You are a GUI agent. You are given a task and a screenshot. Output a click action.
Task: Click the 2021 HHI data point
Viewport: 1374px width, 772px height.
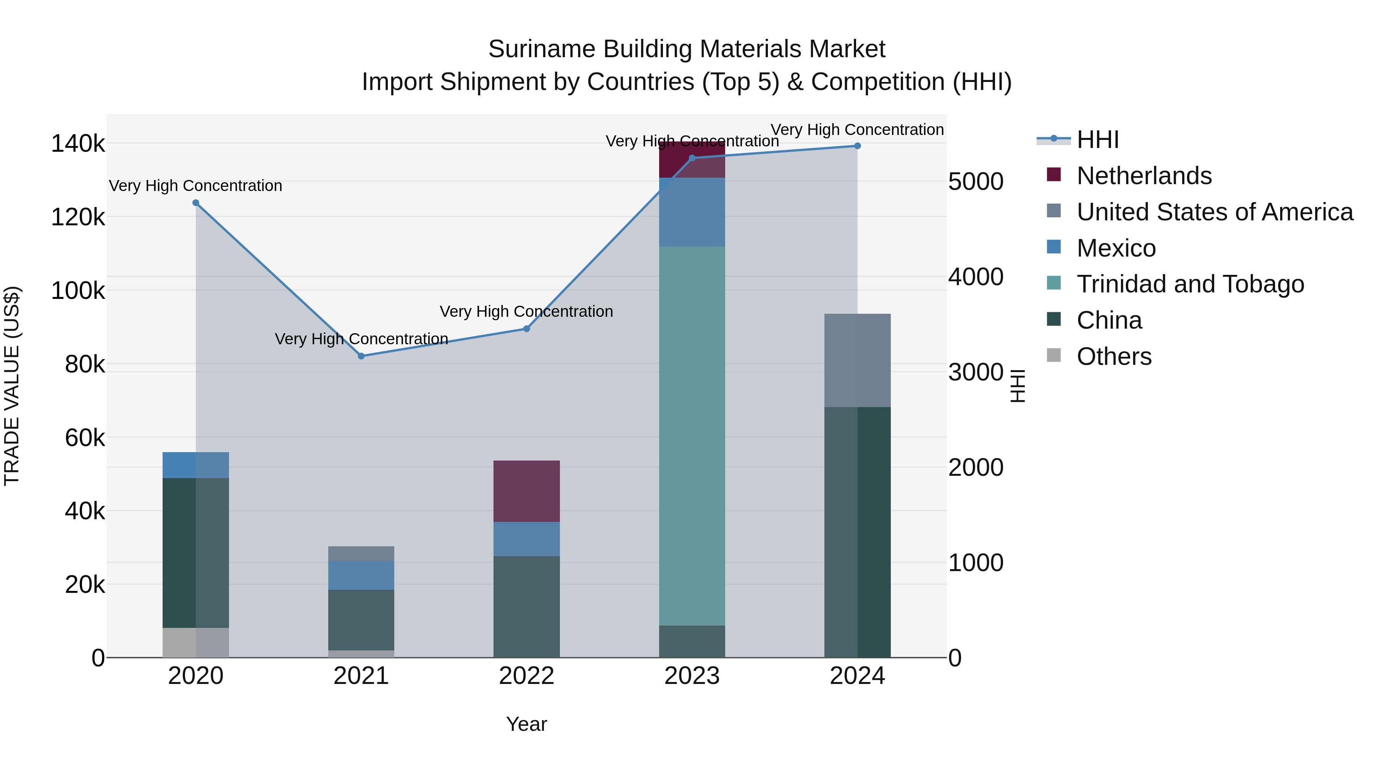pyautogui.click(x=361, y=356)
